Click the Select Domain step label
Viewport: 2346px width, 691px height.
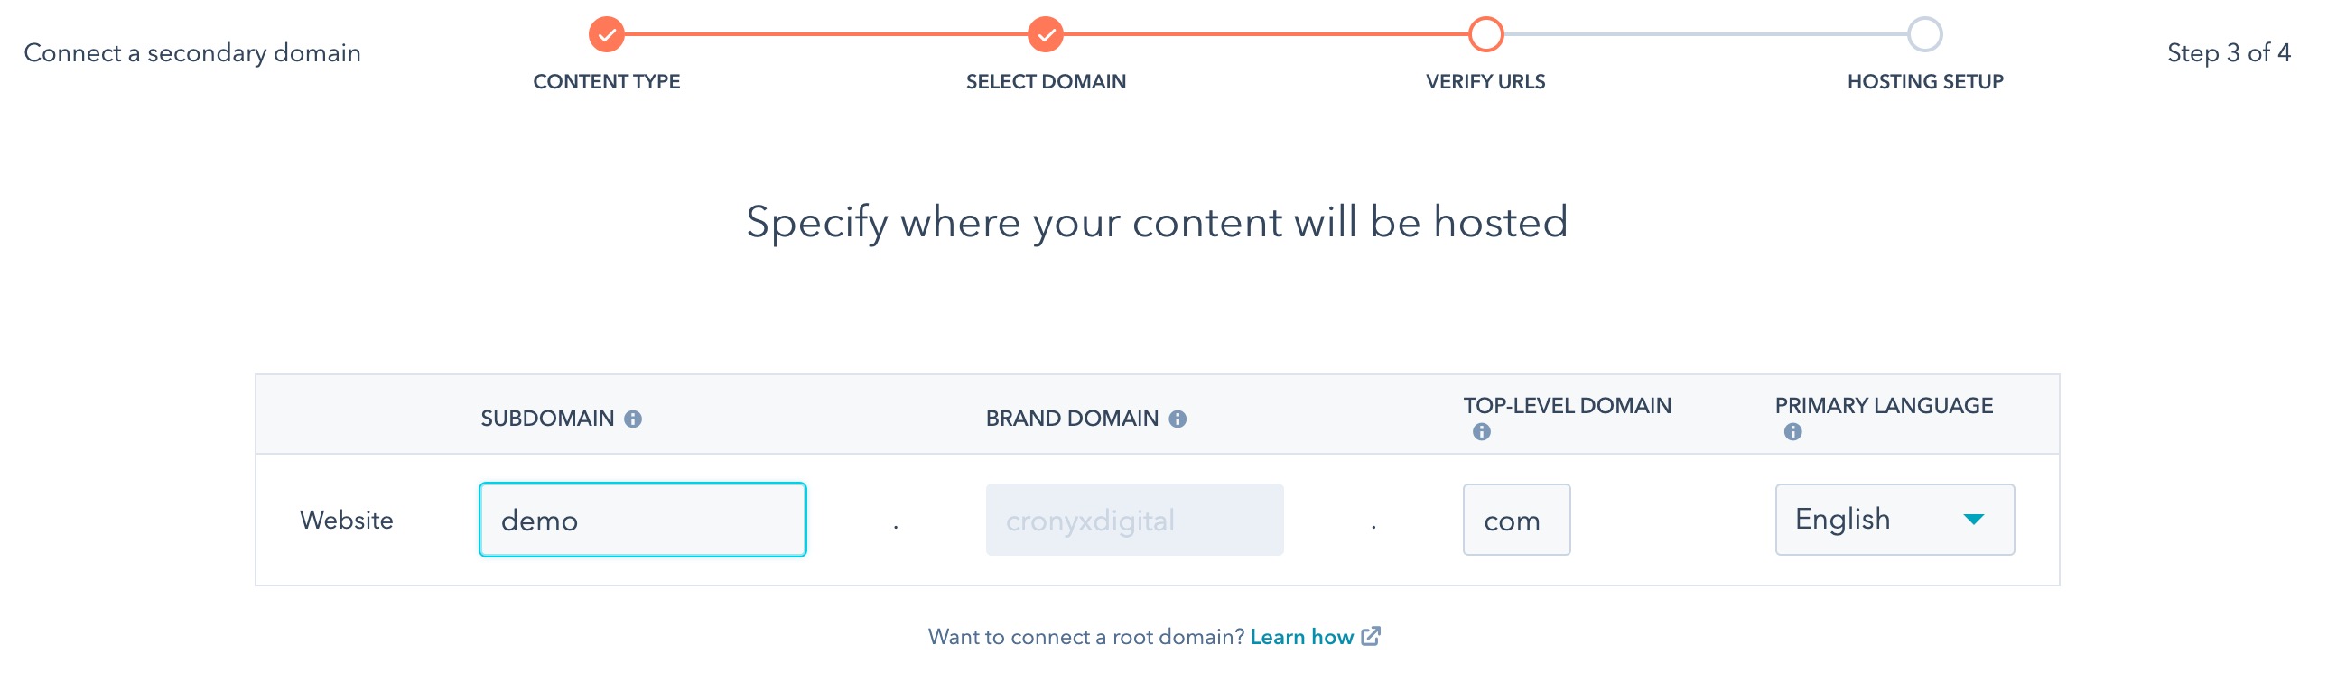(x=1046, y=82)
